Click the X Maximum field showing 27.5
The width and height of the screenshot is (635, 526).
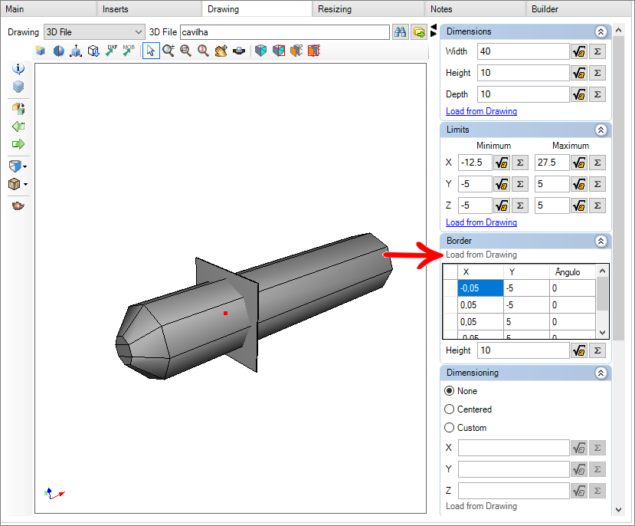(x=552, y=163)
